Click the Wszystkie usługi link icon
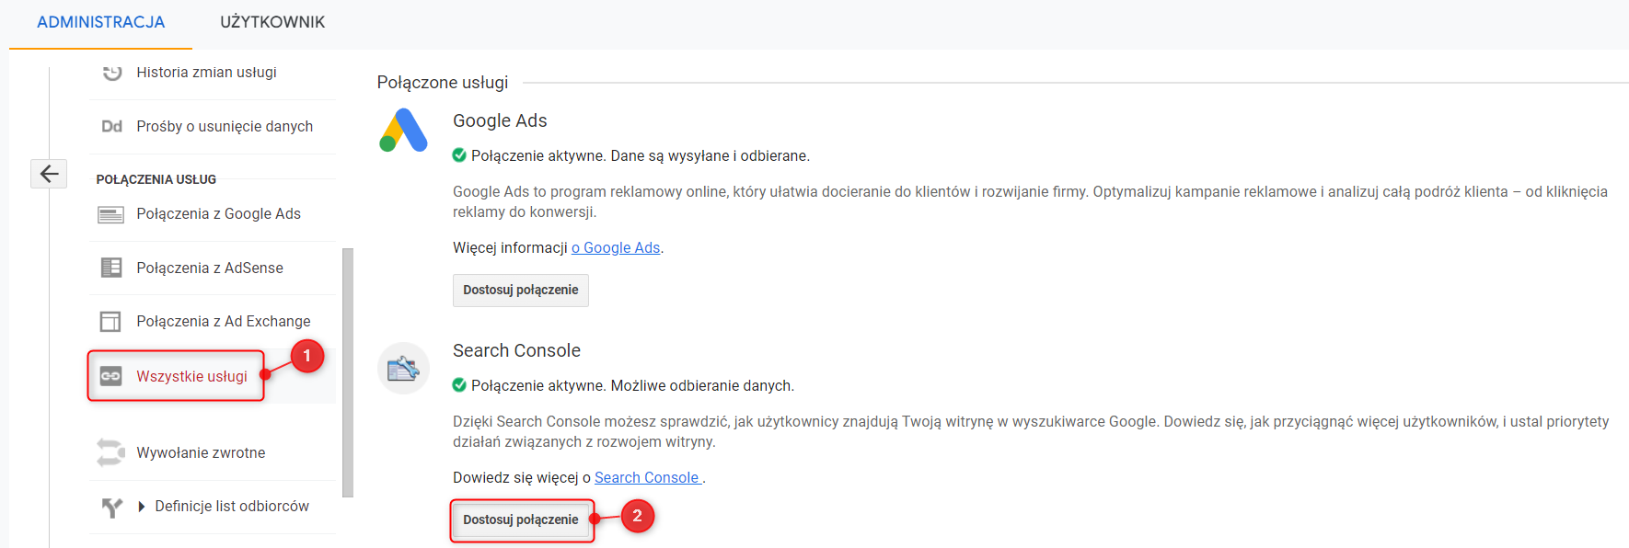The image size is (1629, 548). pos(110,376)
